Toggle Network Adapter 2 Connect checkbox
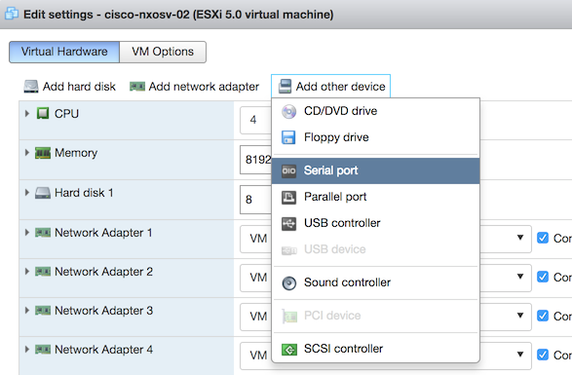572x375 pixels. pyautogui.click(x=543, y=277)
